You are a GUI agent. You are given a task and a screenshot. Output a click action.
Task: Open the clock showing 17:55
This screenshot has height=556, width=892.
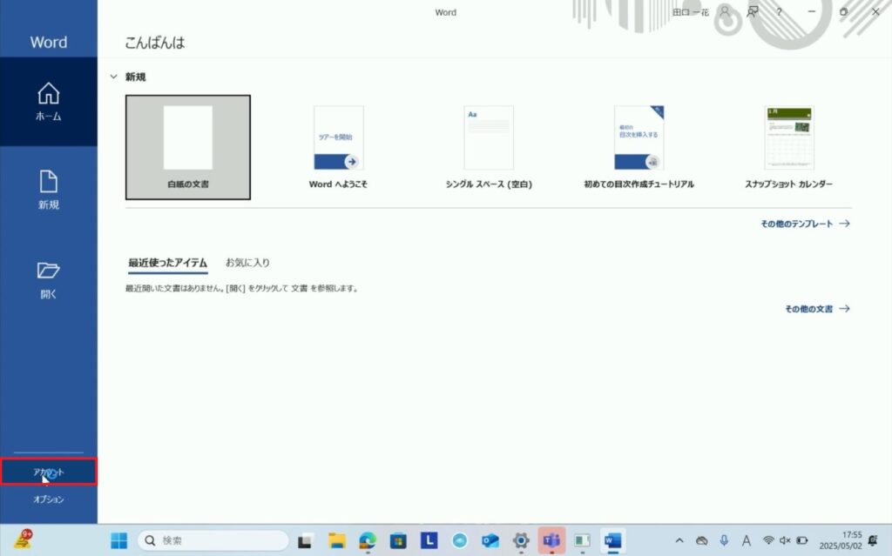[x=841, y=540]
